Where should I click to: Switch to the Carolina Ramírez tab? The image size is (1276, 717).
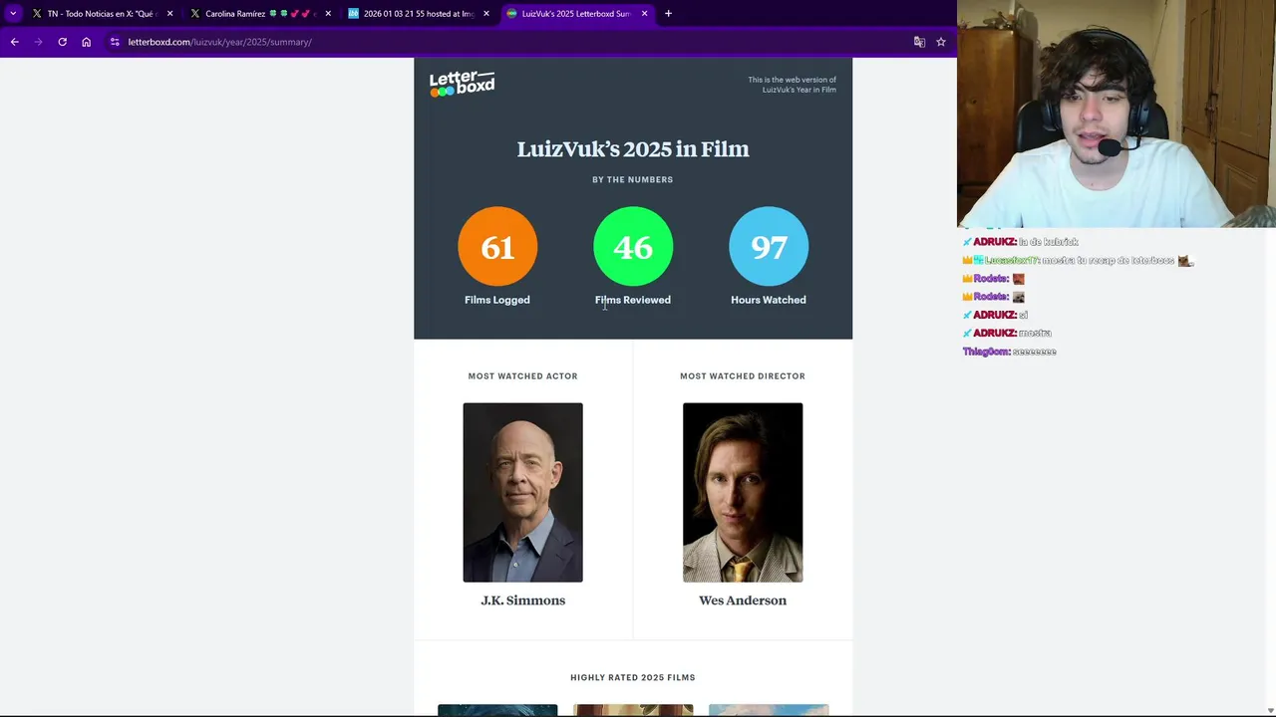coord(261,14)
